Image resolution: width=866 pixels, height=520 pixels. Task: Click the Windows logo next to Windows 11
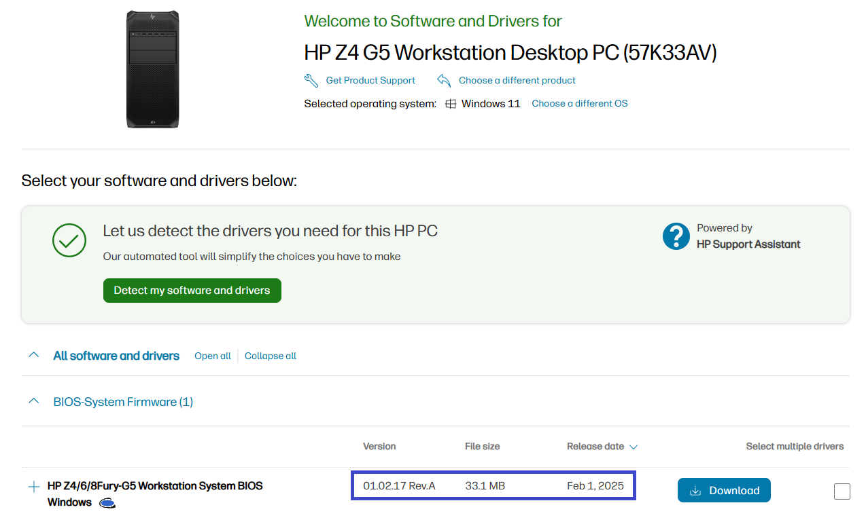450,103
